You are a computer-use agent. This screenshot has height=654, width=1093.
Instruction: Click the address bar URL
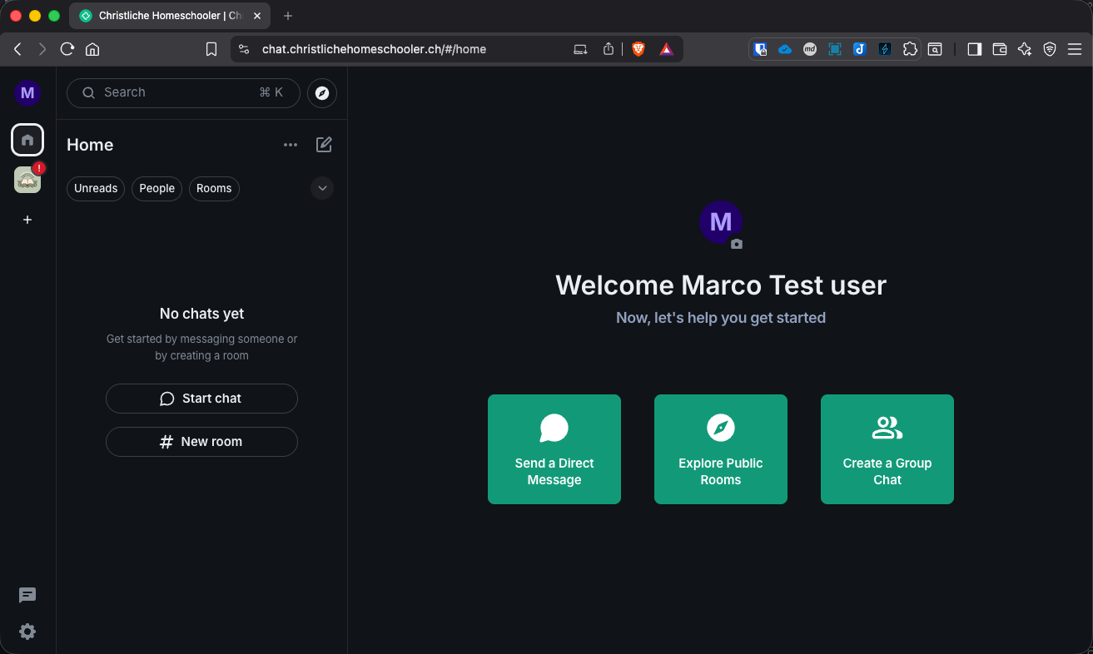[x=374, y=49]
